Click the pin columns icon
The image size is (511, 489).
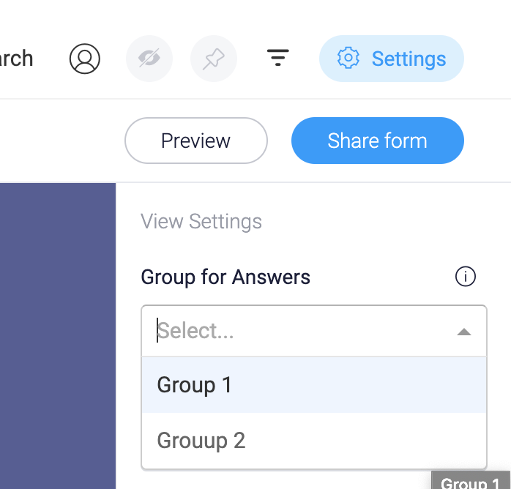point(214,59)
